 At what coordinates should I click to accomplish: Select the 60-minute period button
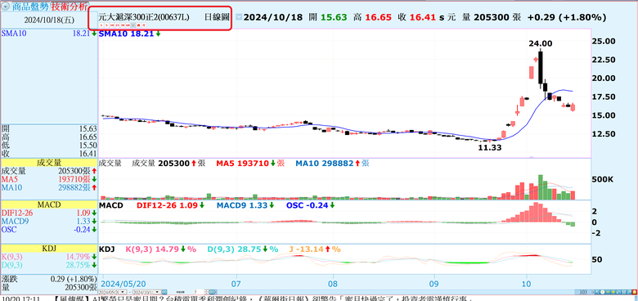128,25
